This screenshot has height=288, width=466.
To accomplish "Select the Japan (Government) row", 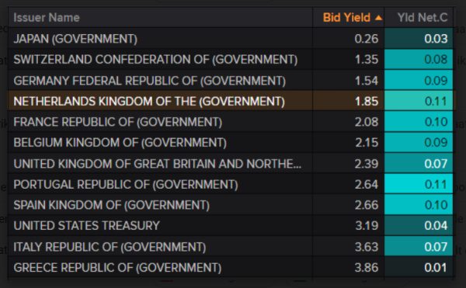I will (x=231, y=39).
